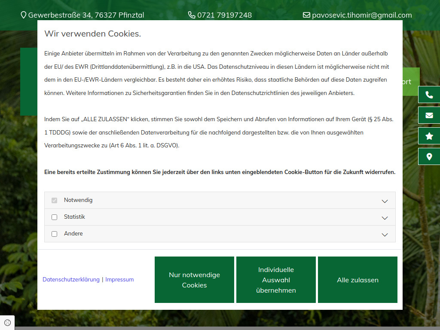Screen dimensions: 440x330
Task: Click the location pin icon in the right sidebar
Action: pos(428,156)
